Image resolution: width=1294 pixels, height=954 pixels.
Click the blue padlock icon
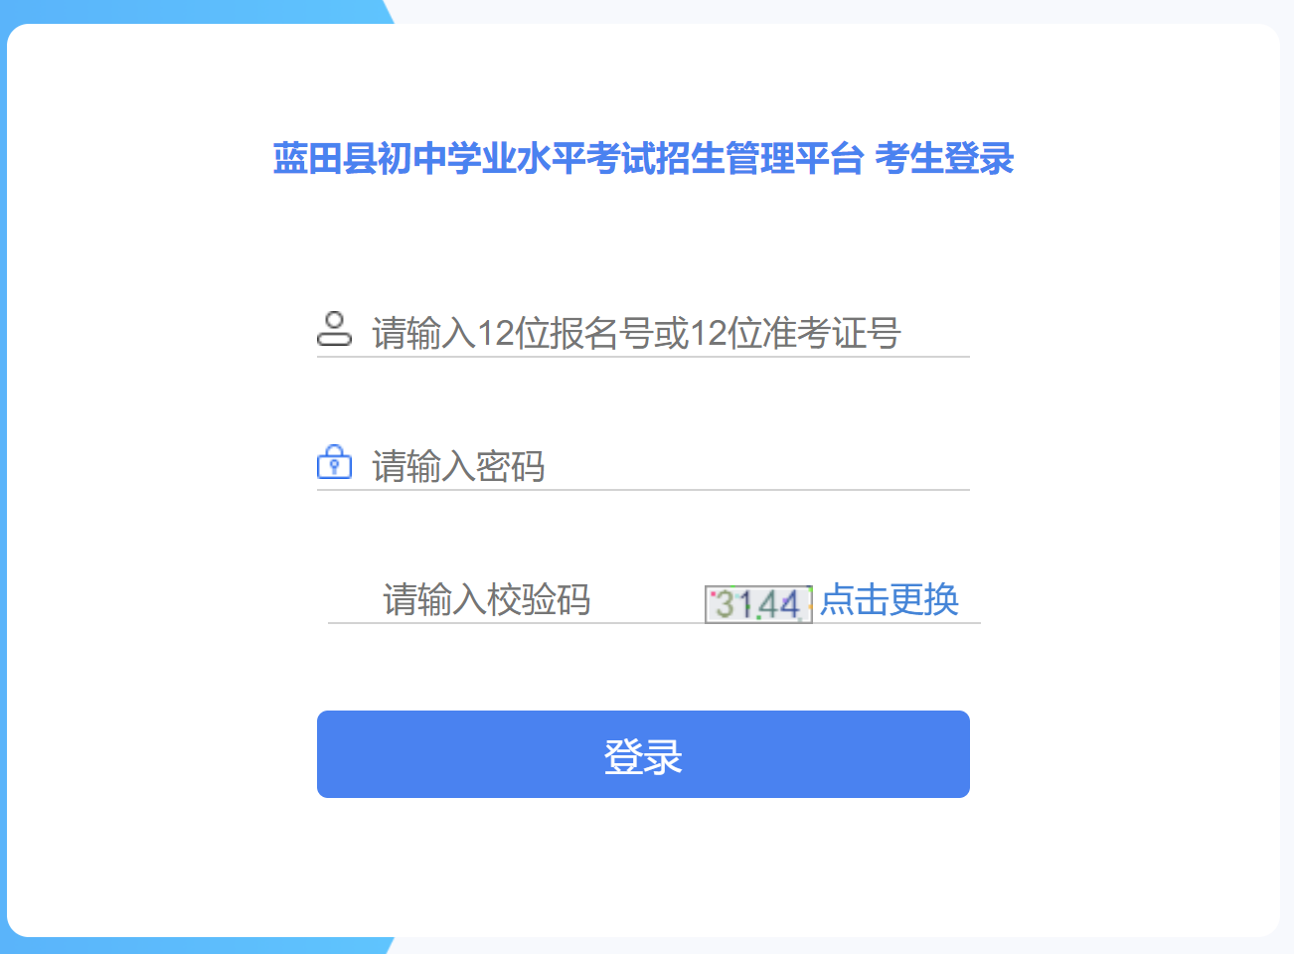tap(334, 462)
